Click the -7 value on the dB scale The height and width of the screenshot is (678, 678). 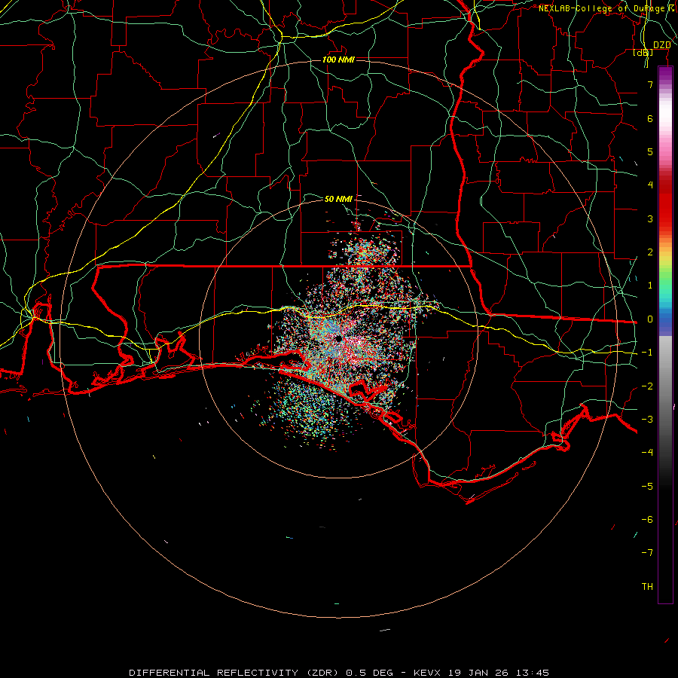coord(647,553)
